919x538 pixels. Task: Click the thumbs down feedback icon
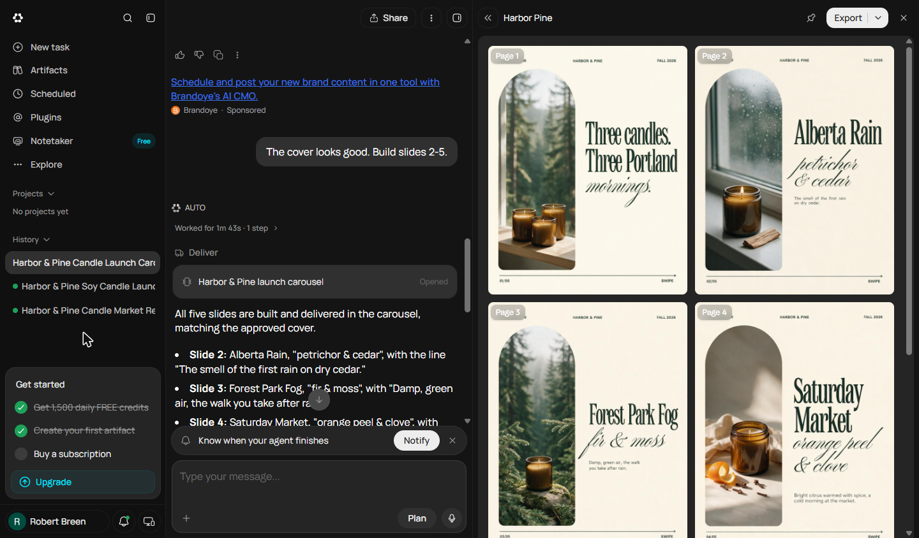[199, 55]
